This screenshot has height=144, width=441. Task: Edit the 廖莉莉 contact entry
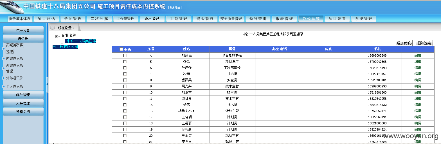[x=418, y=129]
